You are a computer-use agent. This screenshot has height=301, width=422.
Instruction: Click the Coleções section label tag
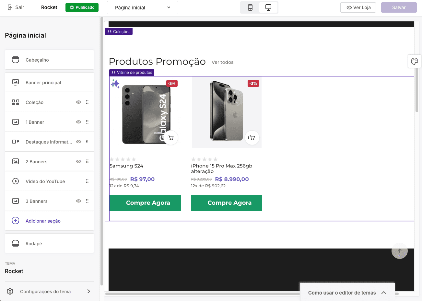[119, 31]
